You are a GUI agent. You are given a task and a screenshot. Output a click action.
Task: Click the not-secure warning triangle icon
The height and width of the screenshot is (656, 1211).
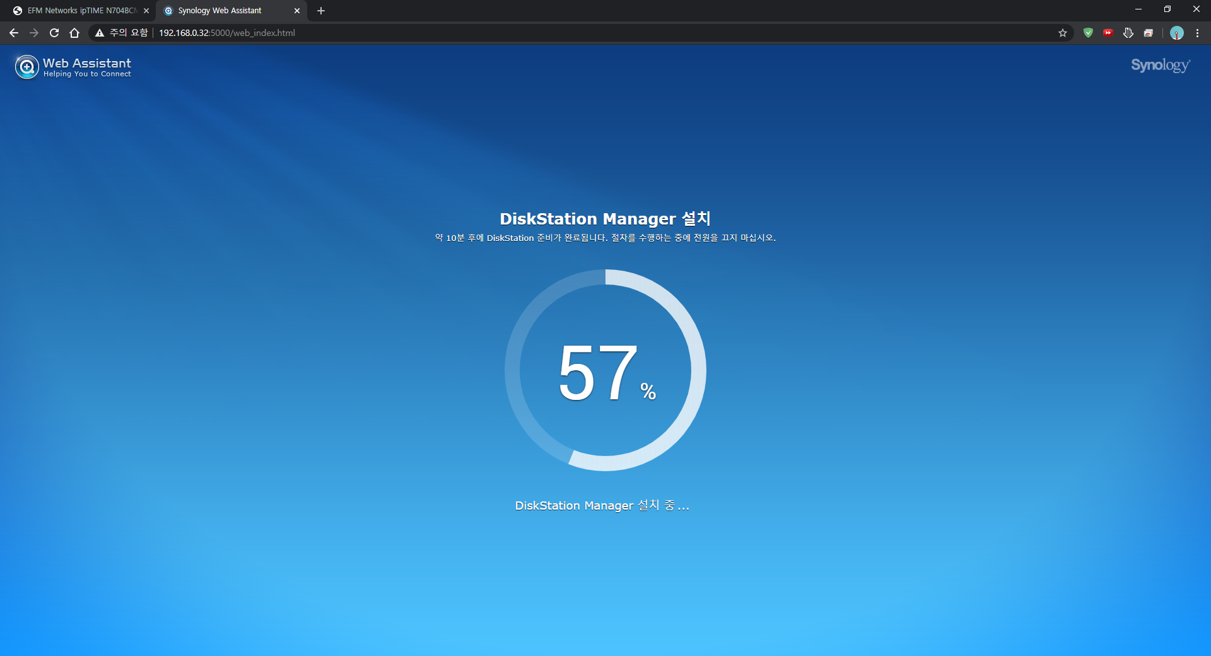click(x=100, y=33)
